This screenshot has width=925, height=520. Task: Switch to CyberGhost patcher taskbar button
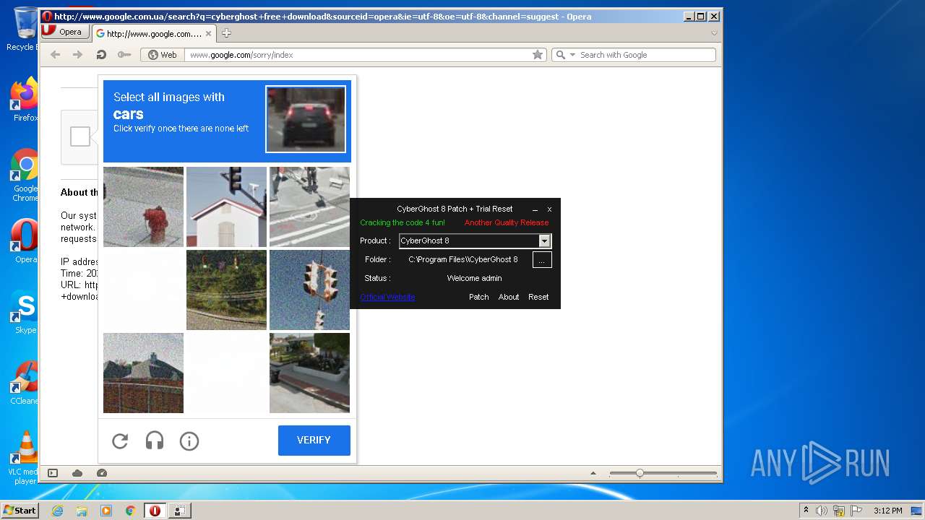coord(180,511)
